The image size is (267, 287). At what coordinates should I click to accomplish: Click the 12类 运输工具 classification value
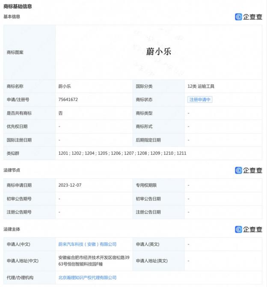coord(201,86)
